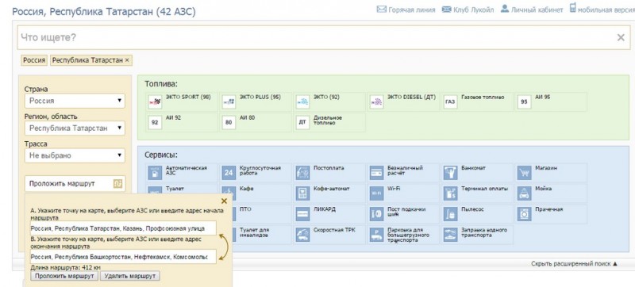Choose the Мойка car wash icon
The width and height of the screenshot is (635, 287).
(524, 193)
